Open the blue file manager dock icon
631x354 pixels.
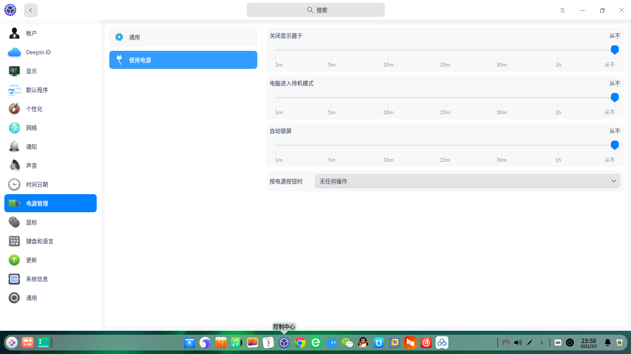click(189, 343)
